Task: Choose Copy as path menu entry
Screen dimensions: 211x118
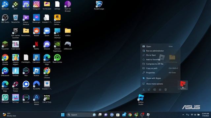Action: point(160,68)
